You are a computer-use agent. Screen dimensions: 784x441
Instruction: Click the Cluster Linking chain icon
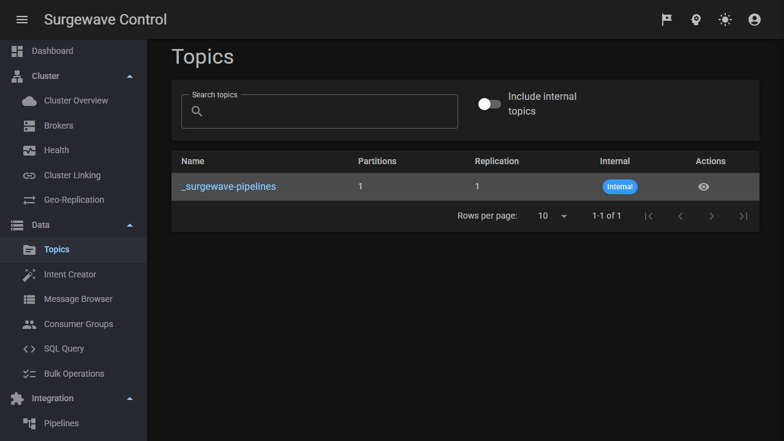click(29, 176)
